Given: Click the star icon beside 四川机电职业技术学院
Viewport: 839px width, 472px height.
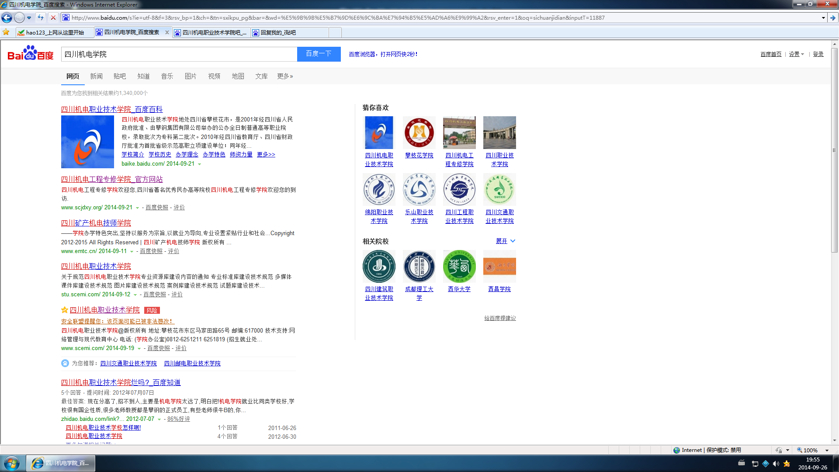Looking at the screenshot, I should click(65, 310).
